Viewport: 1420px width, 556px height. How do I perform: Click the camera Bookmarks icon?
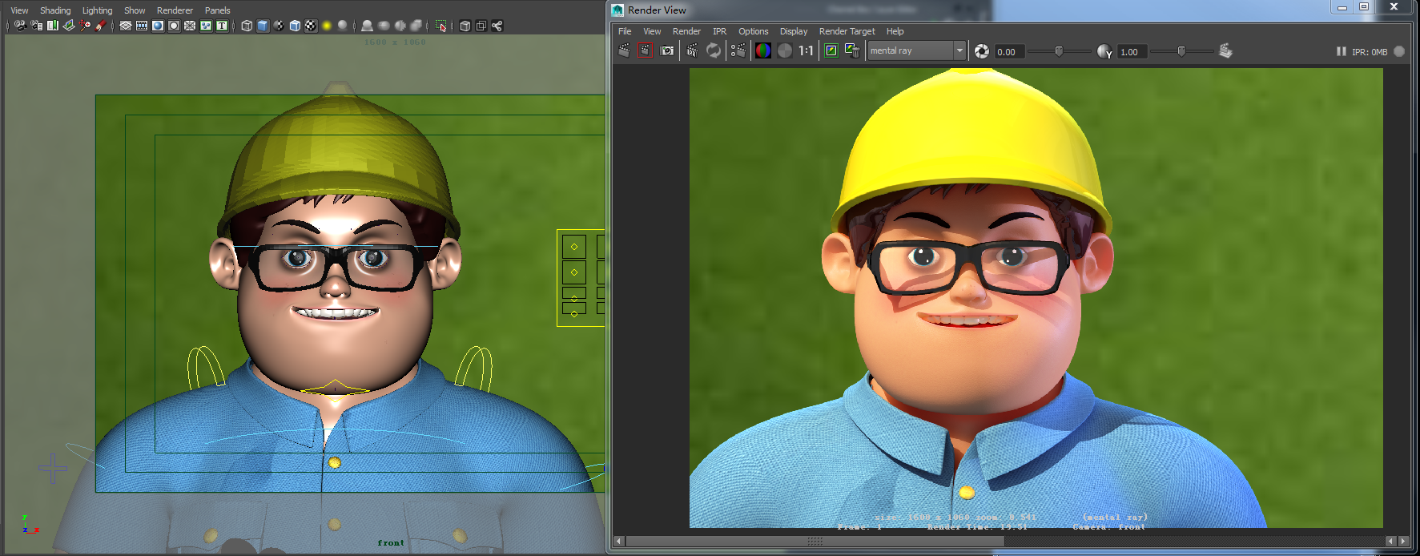click(53, 26)
